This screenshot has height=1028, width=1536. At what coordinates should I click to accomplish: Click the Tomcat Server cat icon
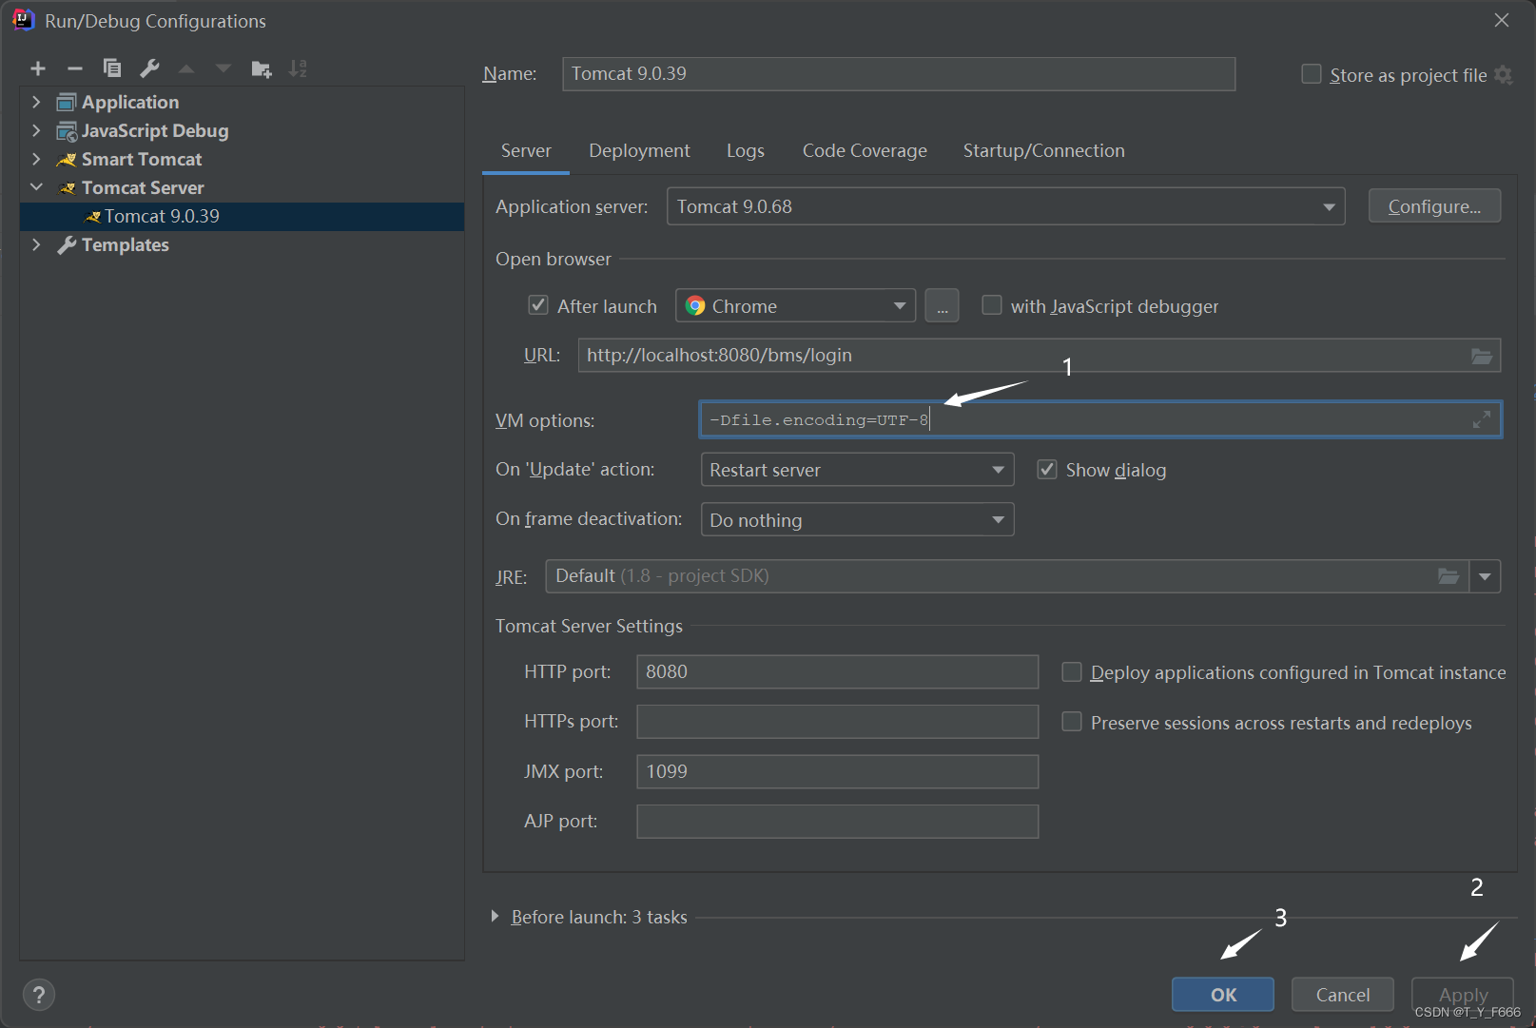click(68, 188)
